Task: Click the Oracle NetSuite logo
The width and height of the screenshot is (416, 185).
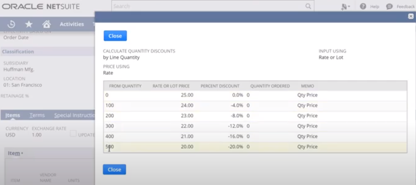Action: 41,7
